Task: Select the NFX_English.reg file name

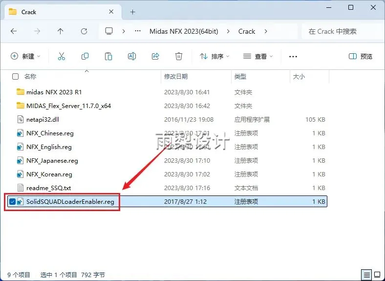Action: click(49, 147)
